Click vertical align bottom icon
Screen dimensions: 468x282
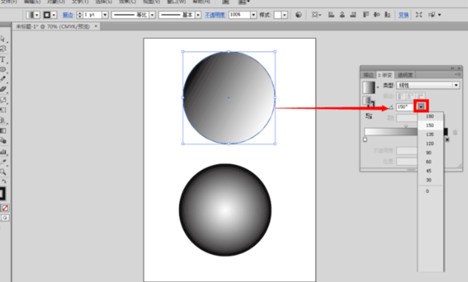point(387,14)
